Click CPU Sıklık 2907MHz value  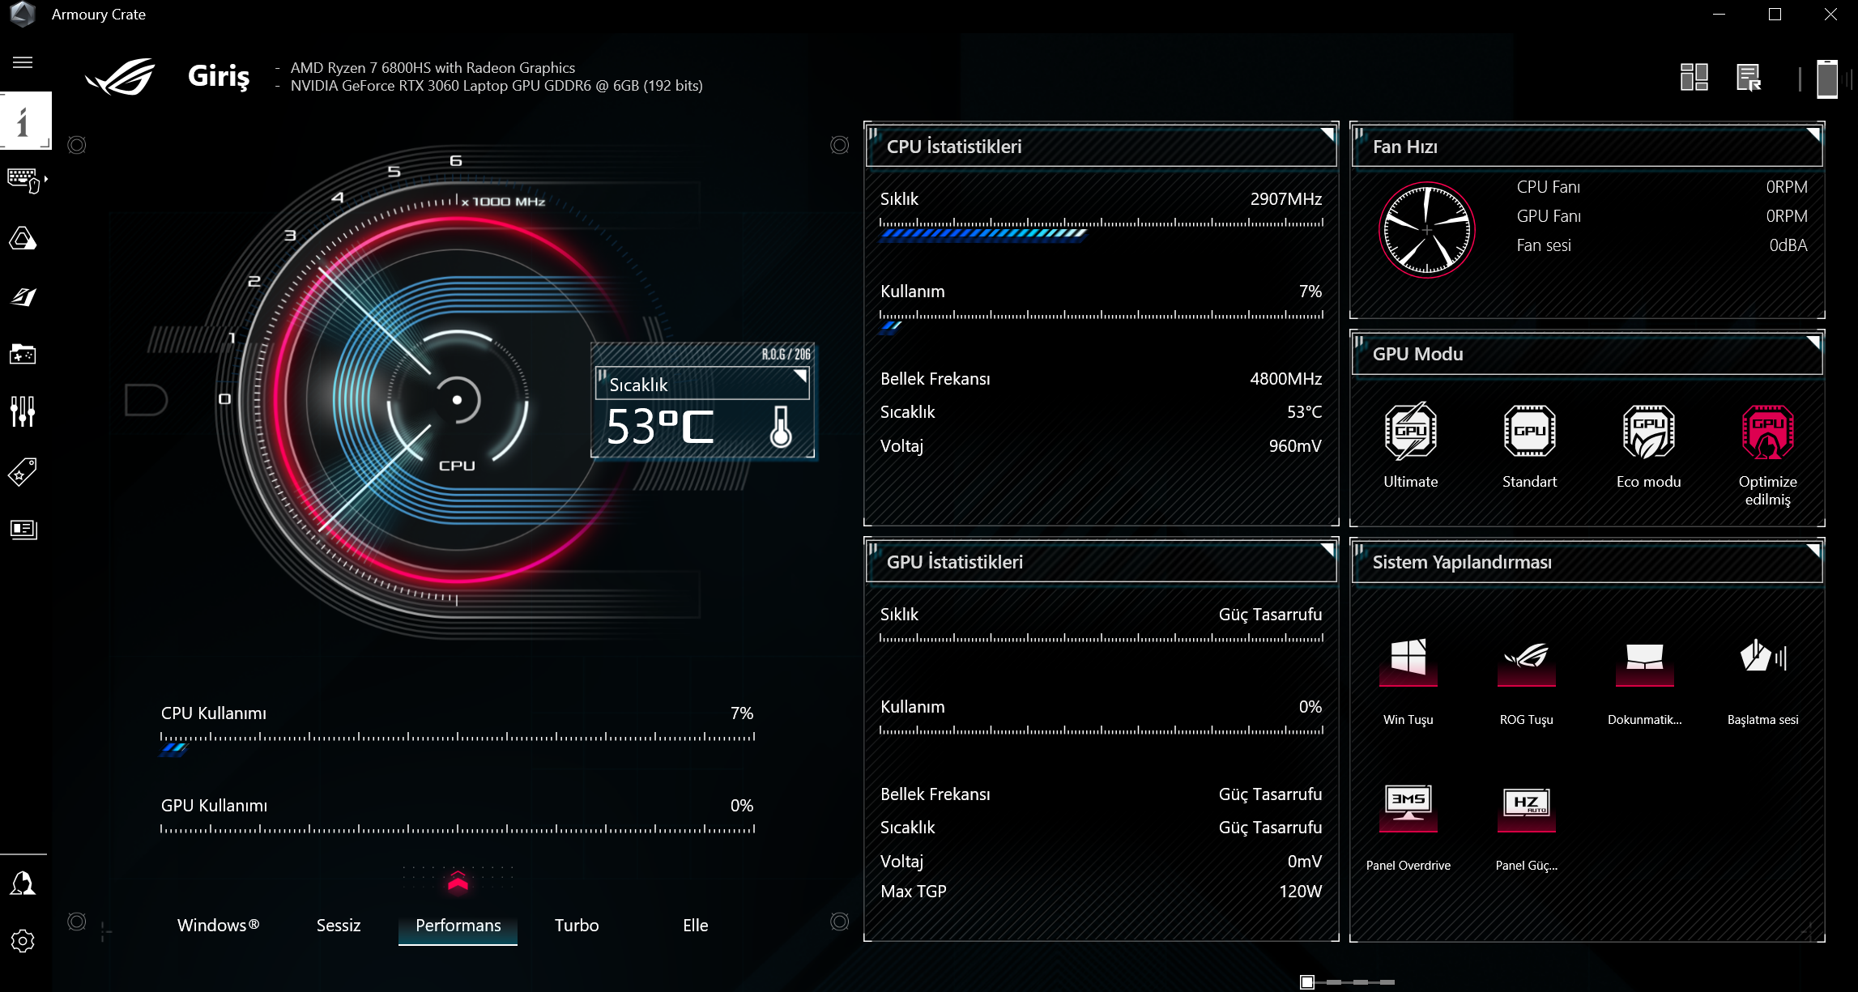click(x=1285, y=199)
